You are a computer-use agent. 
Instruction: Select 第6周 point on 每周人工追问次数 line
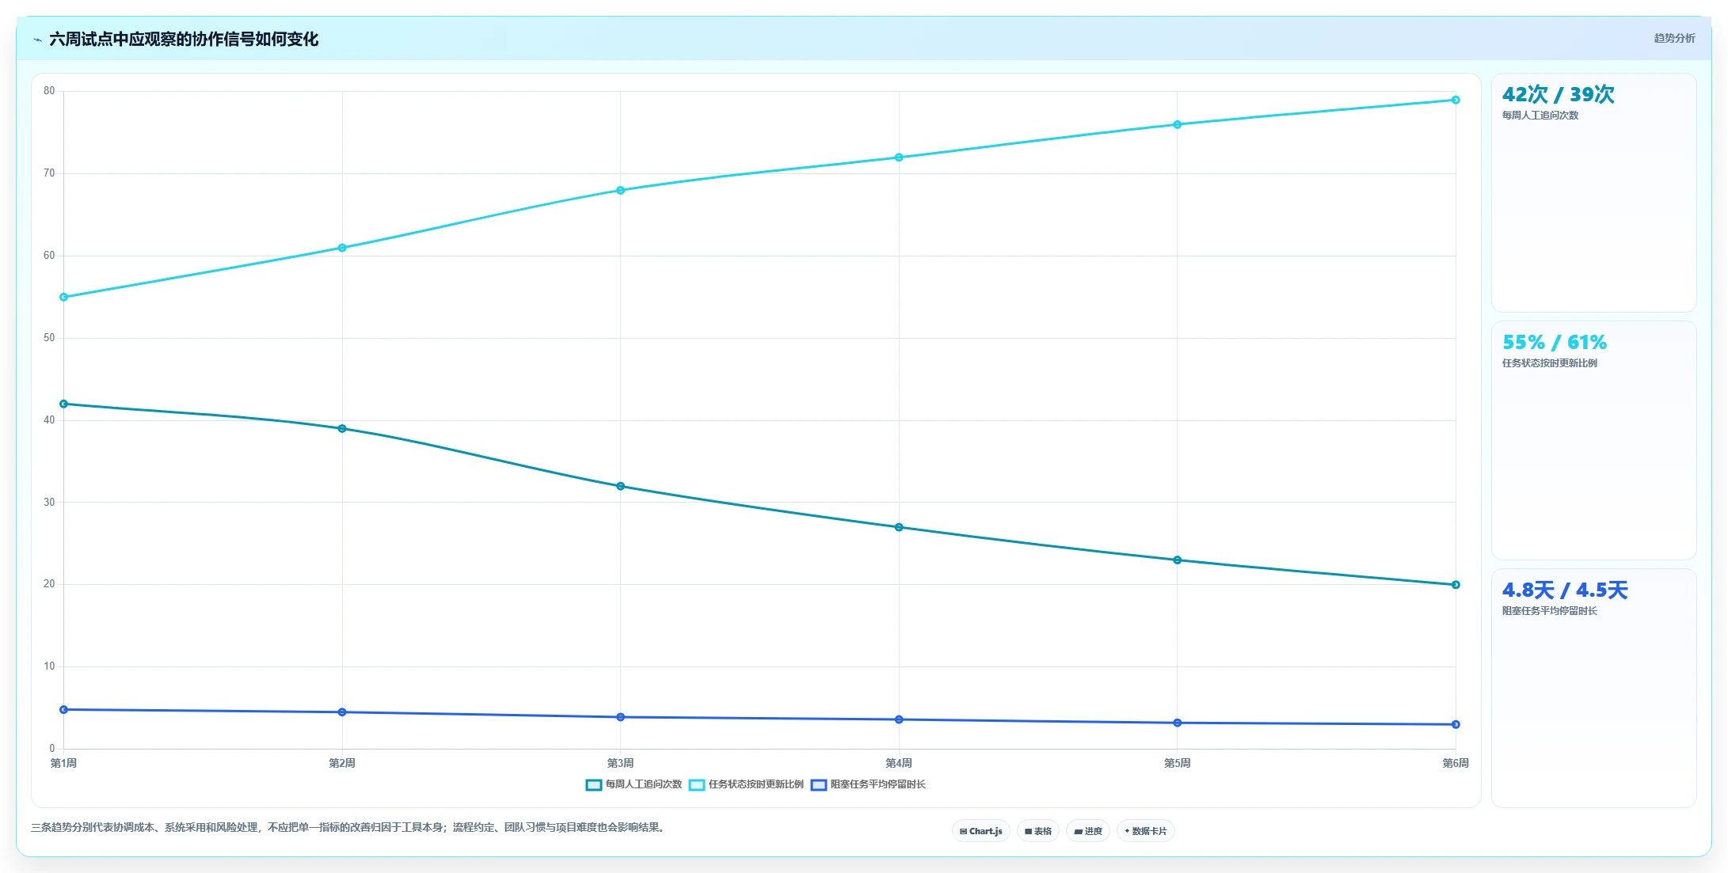click(x=1456, y=585)
